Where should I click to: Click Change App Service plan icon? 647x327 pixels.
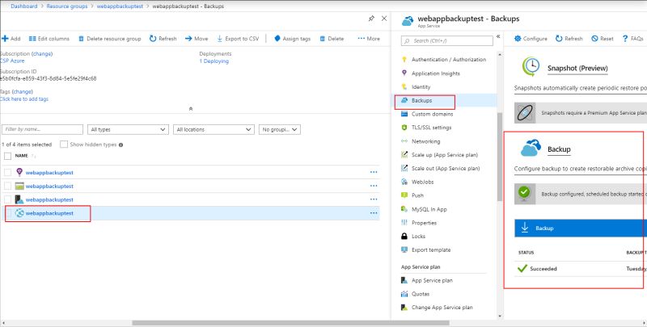404,308
